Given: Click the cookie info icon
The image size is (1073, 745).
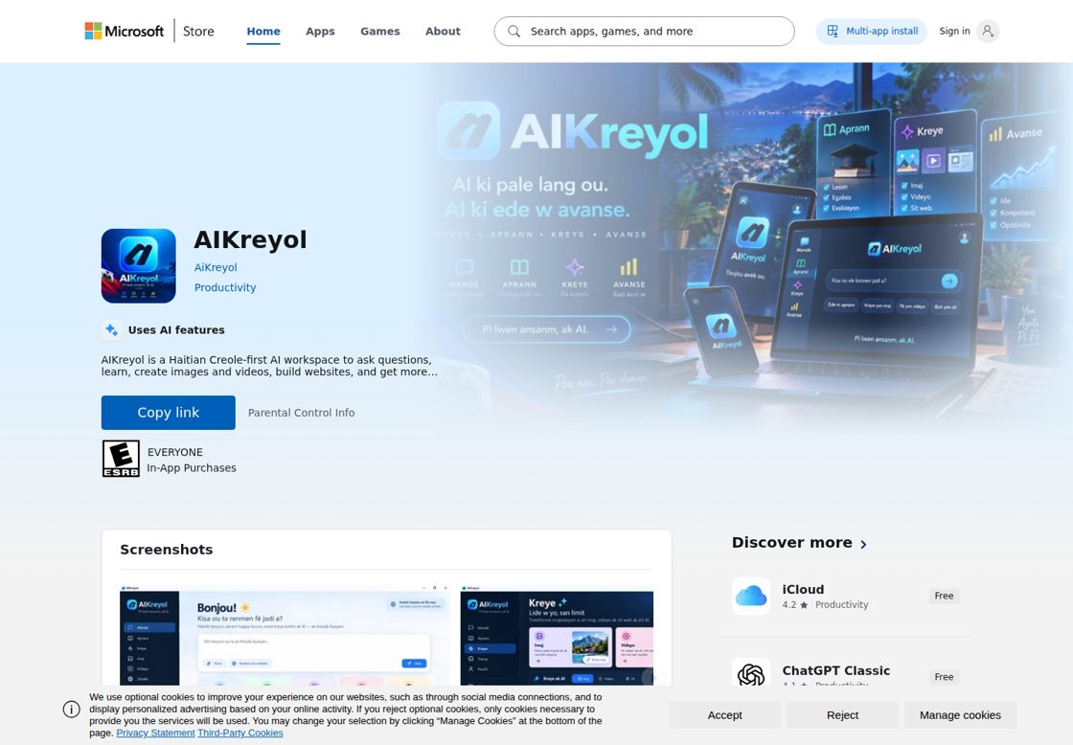Looking at the screenshot, I should click(71, 709).
